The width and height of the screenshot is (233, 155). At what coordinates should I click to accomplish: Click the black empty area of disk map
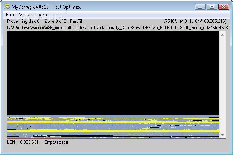coord(113,73)
